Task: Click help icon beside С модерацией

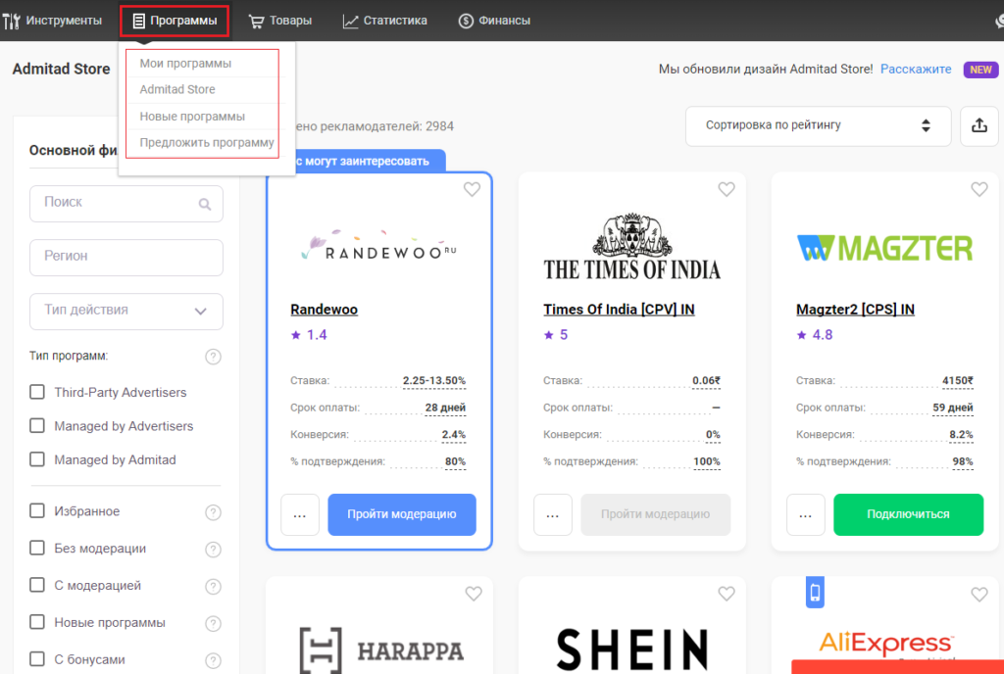Action: (x=213, y=587)
